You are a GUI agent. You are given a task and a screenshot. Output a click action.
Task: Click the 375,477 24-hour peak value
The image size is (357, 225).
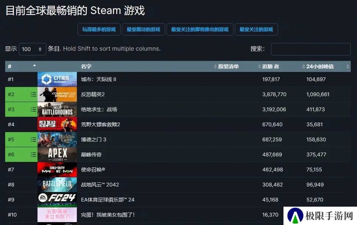pyautogui.click(x=316, y=155)
